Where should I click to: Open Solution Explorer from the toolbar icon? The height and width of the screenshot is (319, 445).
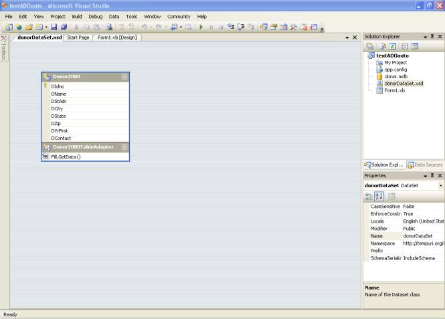tap(264, 27)
